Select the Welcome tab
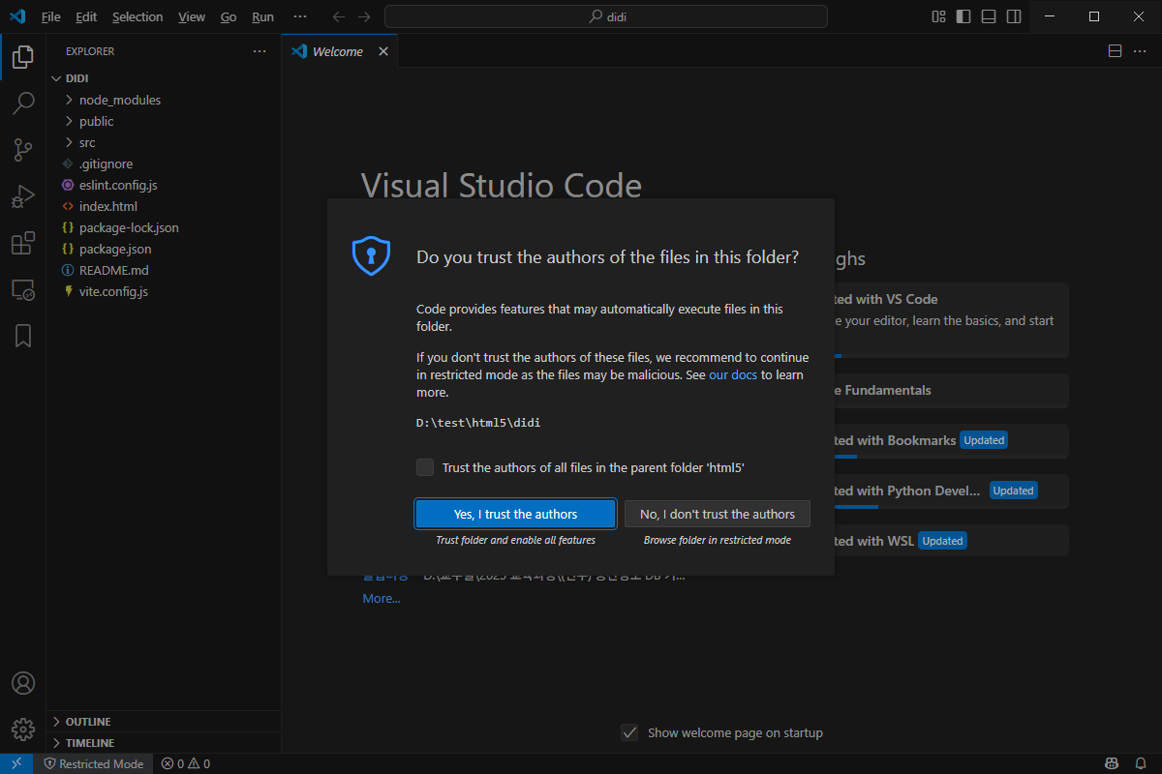The height and width of the screenshot is (774, 1162). coord(337,51)
